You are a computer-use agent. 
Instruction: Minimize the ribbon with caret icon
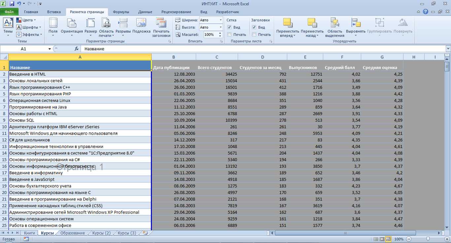(419, 12)
